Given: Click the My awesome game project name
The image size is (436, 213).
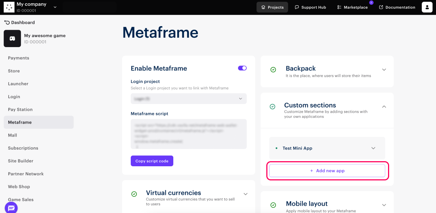Looking at the screenshot, I should 45,35.
